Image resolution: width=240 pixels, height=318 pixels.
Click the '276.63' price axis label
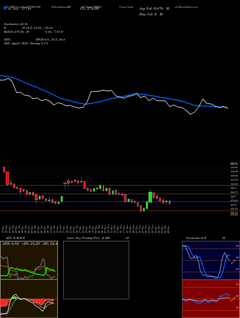tap(234, 200)
